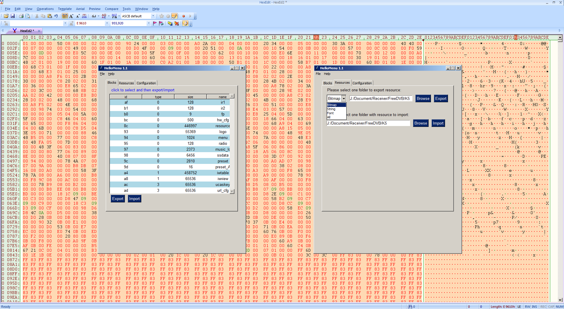Open the ASCII default character set dropdown
Image resolution: width=564 pixels, height=309 pixels.
tap(153, 16)
